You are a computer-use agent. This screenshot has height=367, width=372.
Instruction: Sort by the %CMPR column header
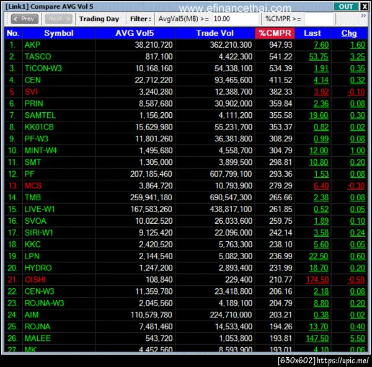click(275, 33)
